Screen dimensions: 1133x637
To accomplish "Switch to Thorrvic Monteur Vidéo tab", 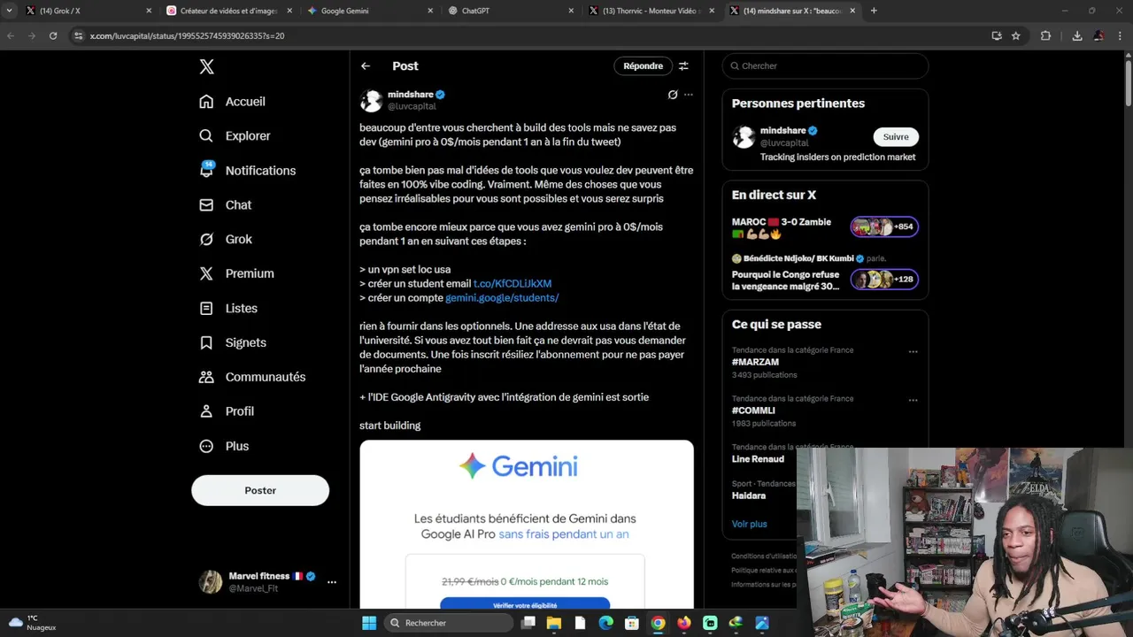I will 651,11.
